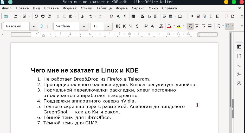Viewport: 245px width, 133px height.
Task: Save the document with the Save icon
Action: coord(25,16)
